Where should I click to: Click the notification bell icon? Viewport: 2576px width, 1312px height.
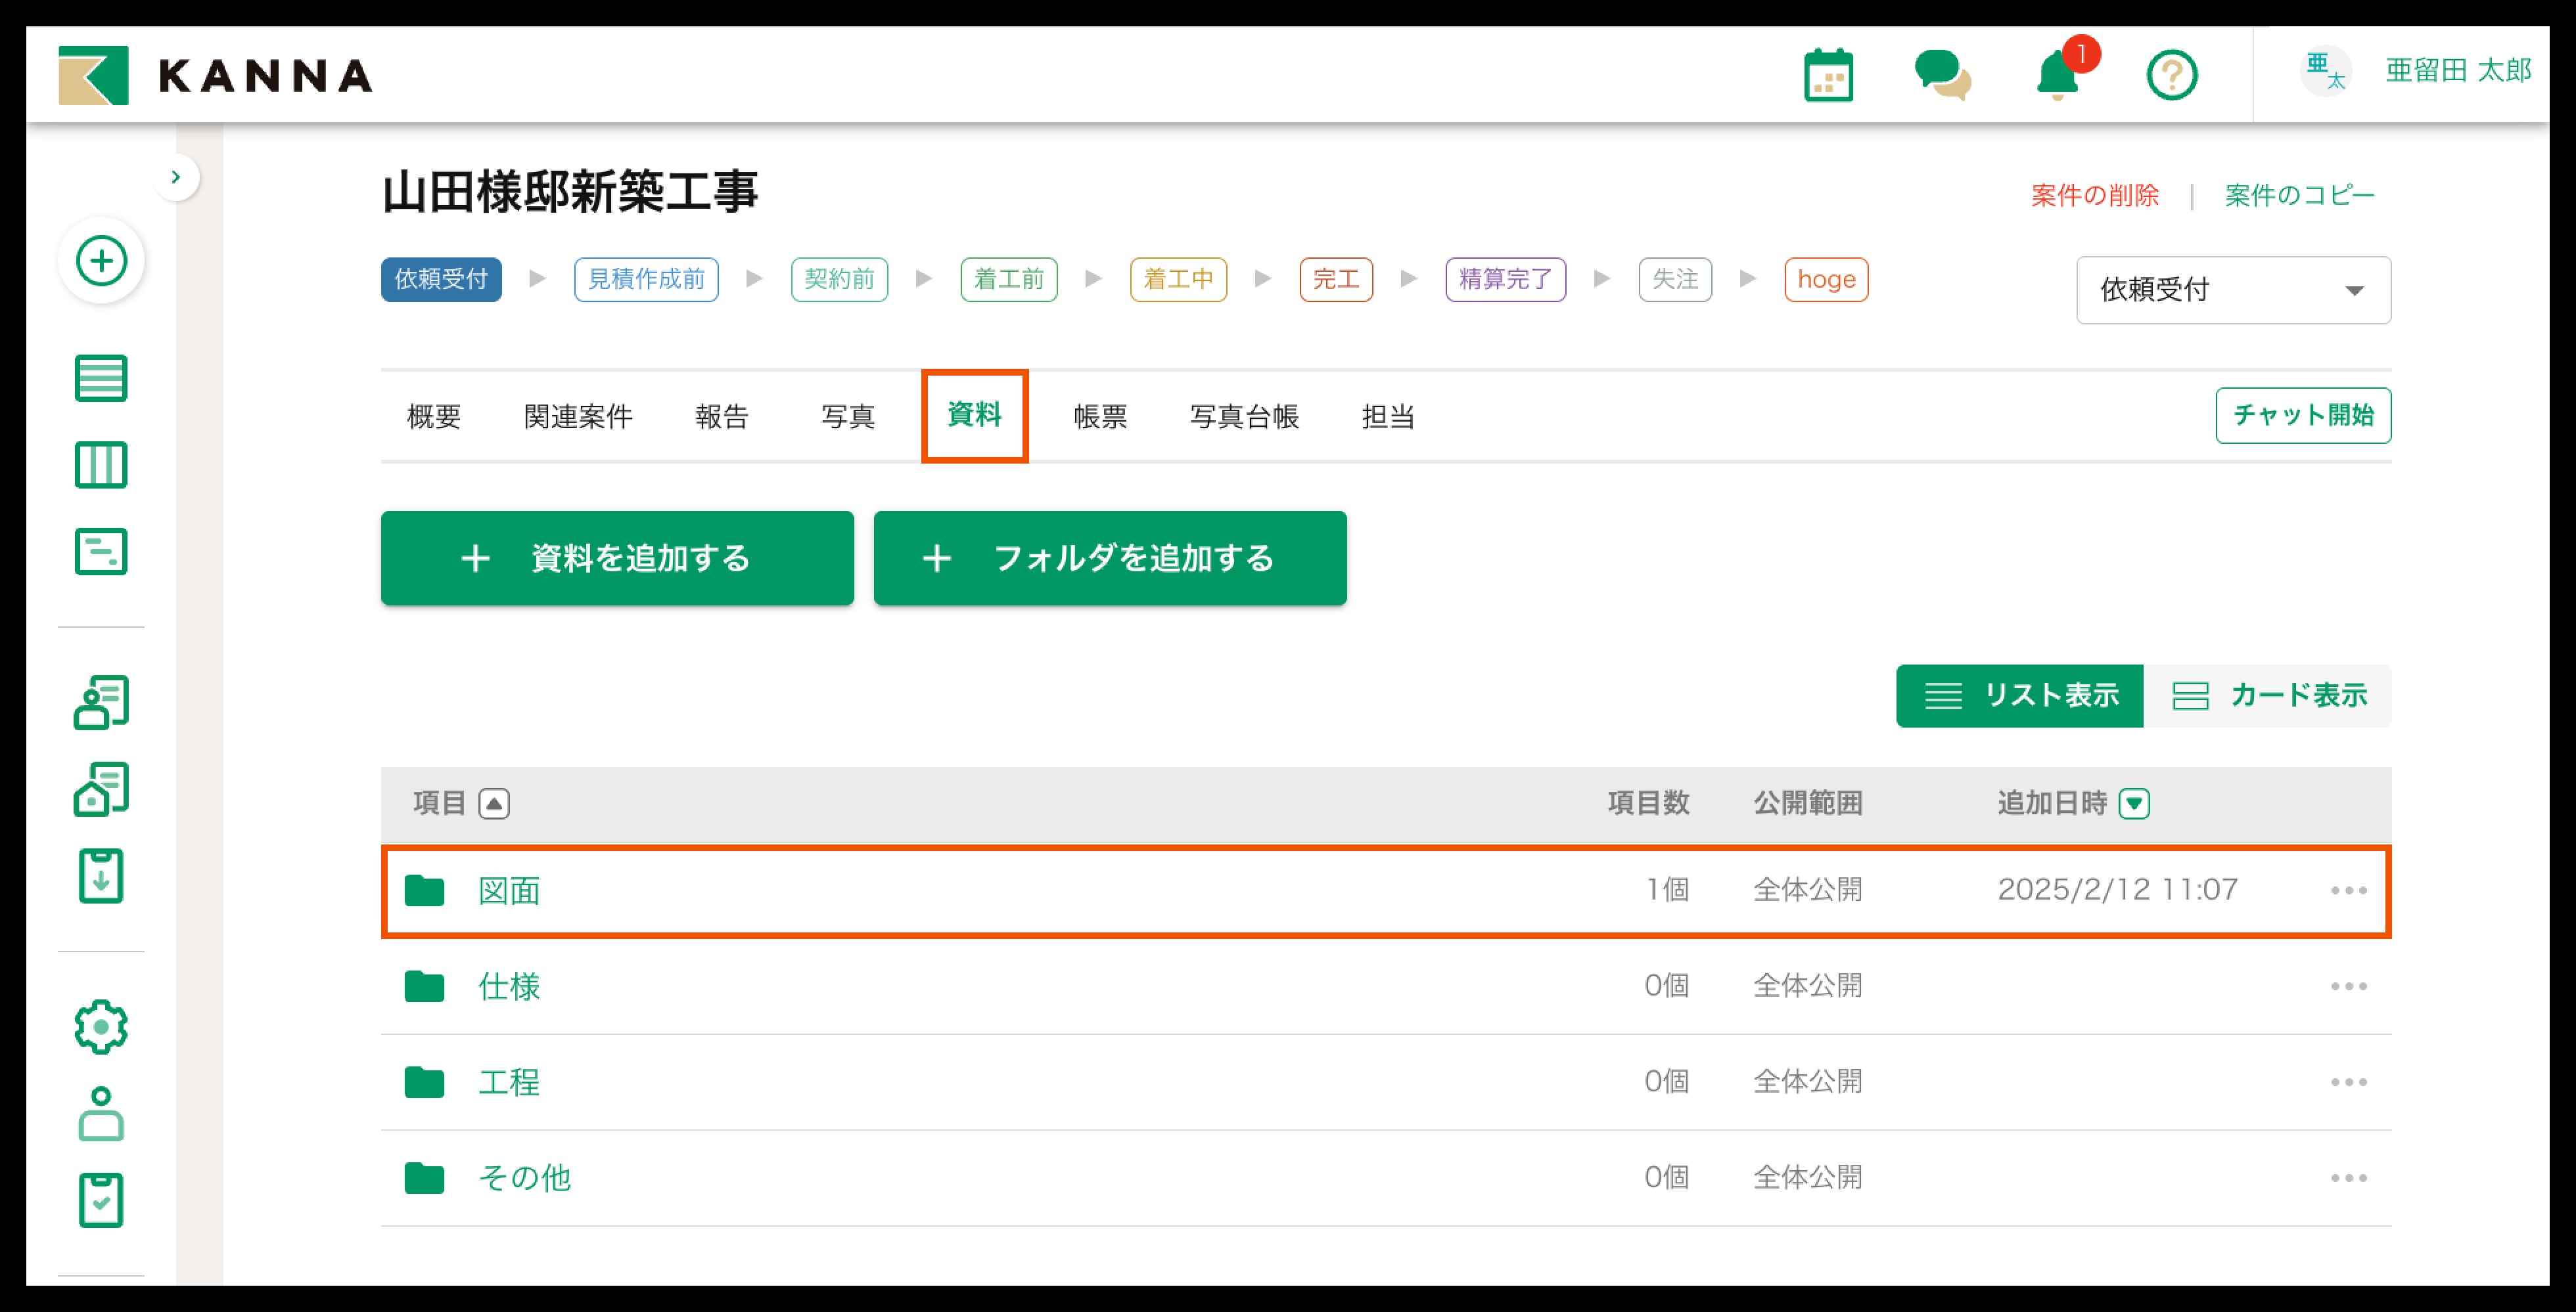(2058, 76)
